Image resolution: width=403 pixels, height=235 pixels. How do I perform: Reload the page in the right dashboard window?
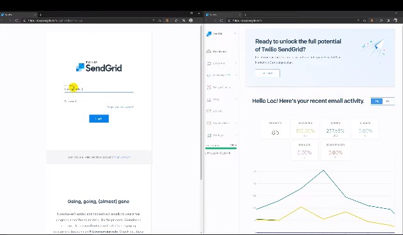(x=221, y=20)
